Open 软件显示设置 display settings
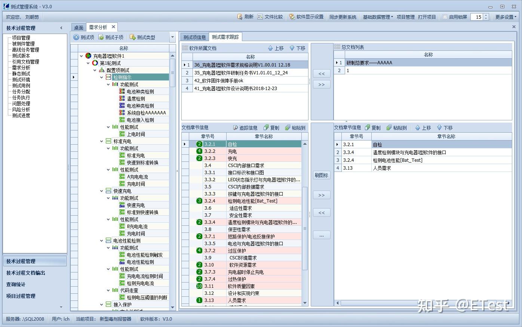 click(306, 16)
